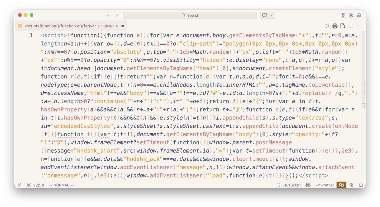This screenshot has width=380, height=207.
Task: Split the editor to the right
Action: tap(351, 26)
